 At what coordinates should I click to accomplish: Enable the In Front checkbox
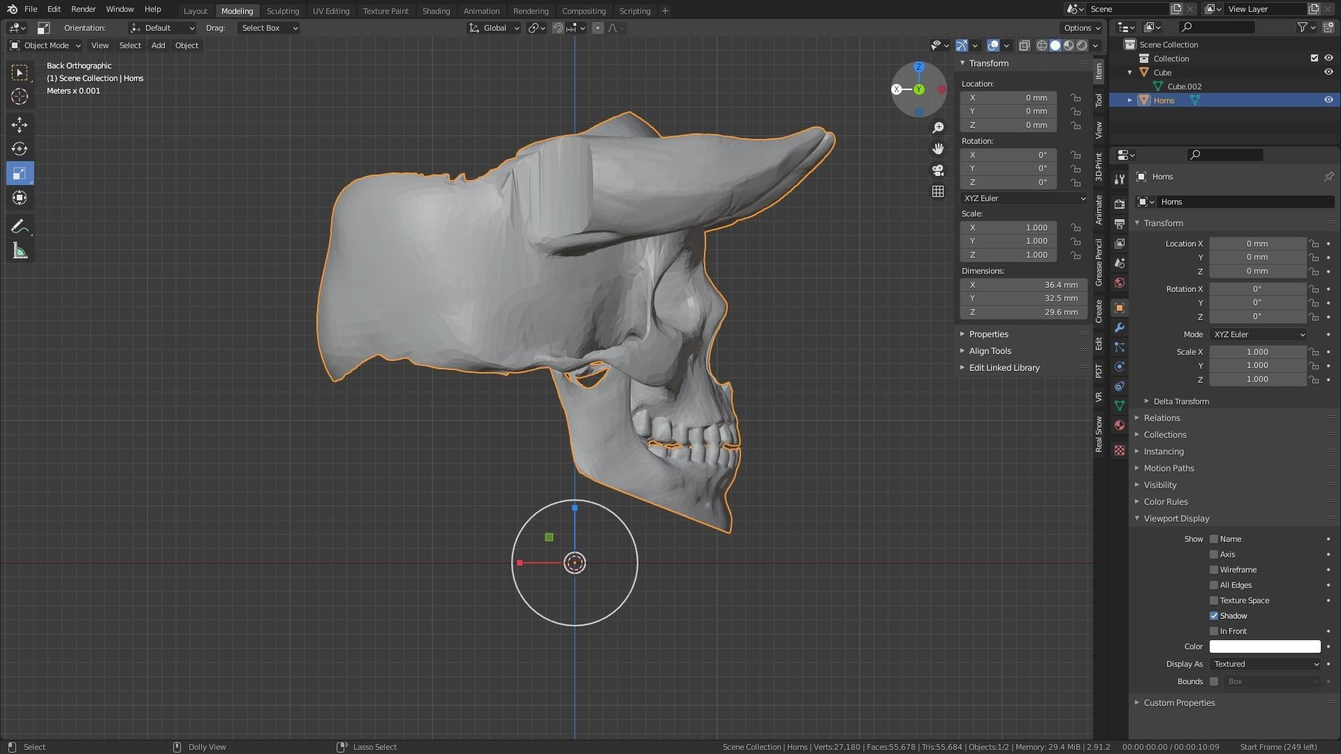point(1214,631)
